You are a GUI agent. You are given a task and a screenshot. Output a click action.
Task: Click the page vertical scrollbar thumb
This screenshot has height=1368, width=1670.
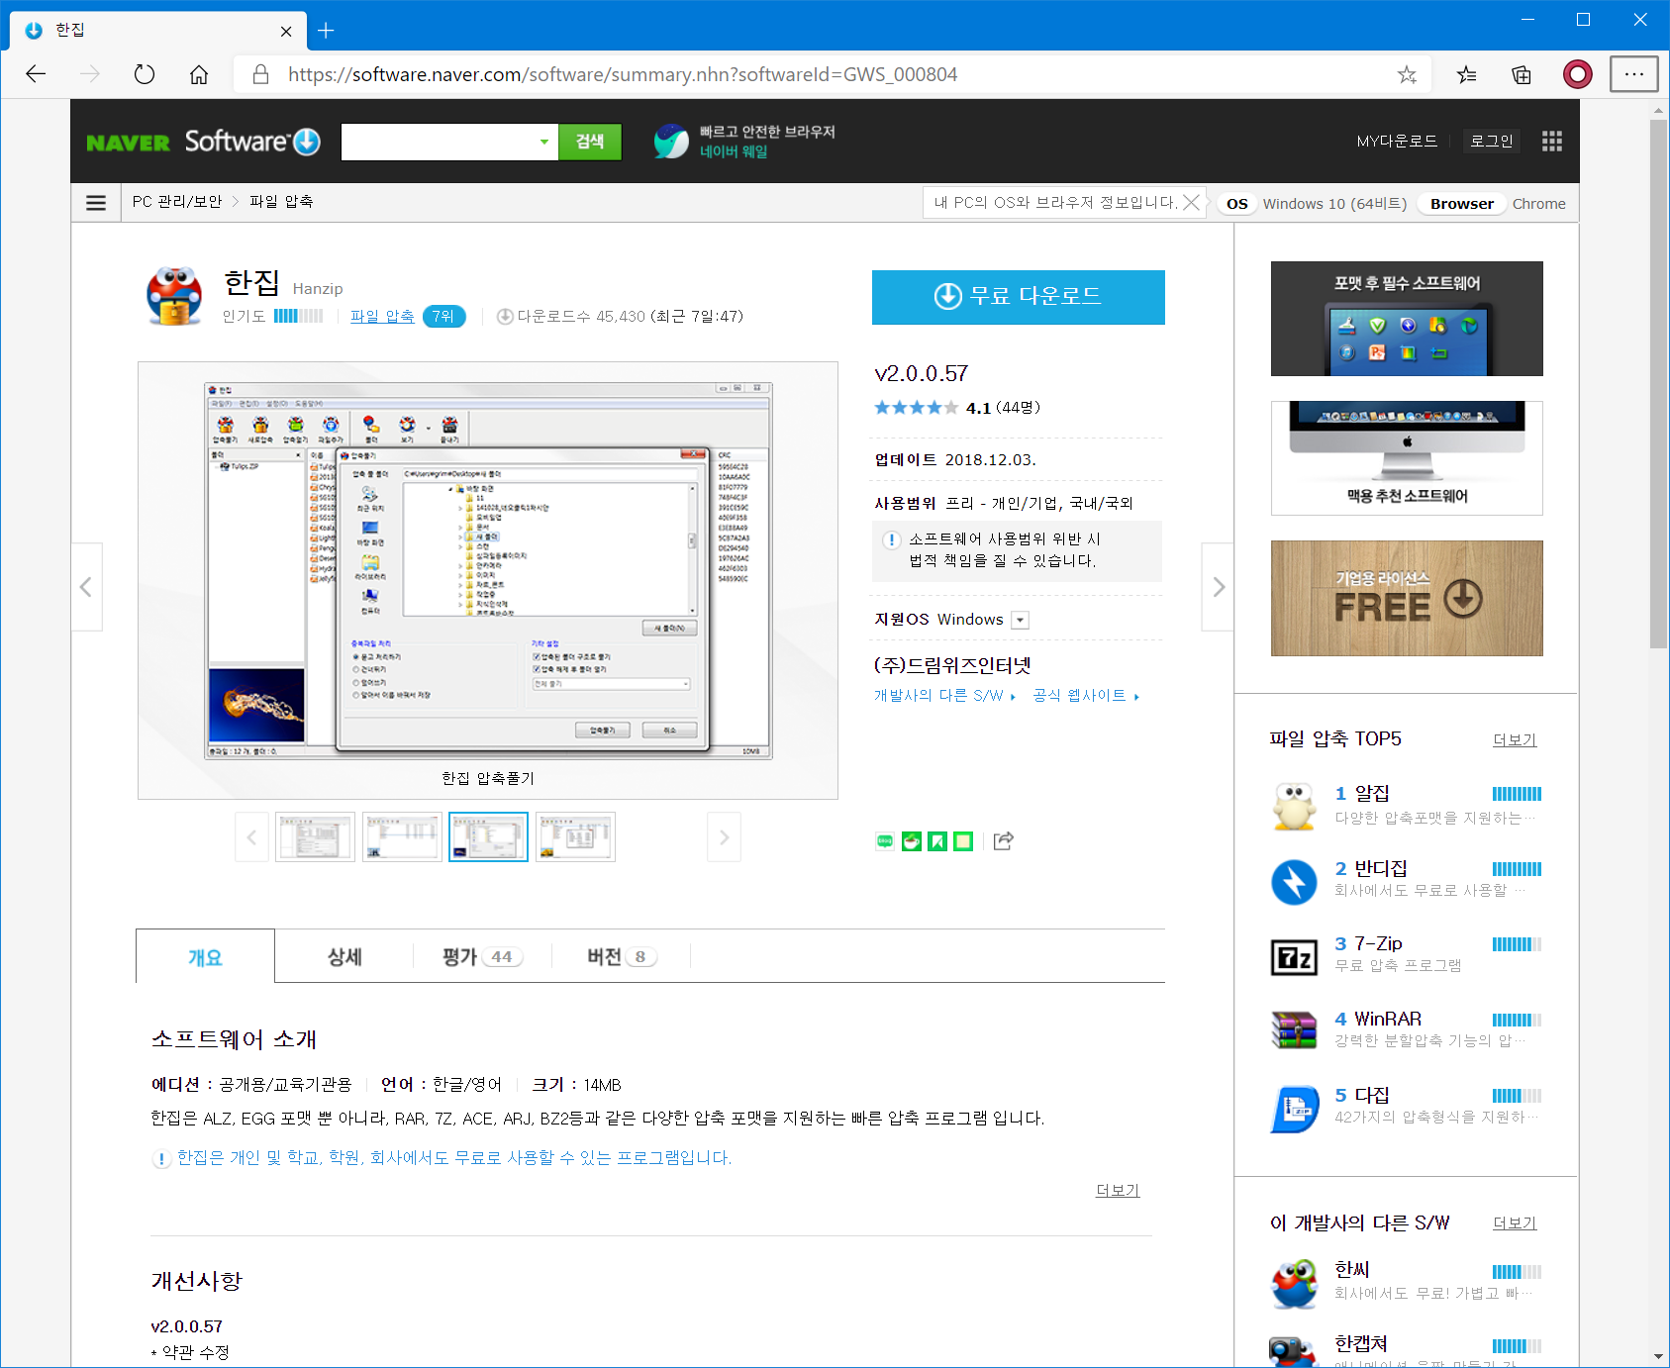pyautogui.click(x=1658, y=384)
